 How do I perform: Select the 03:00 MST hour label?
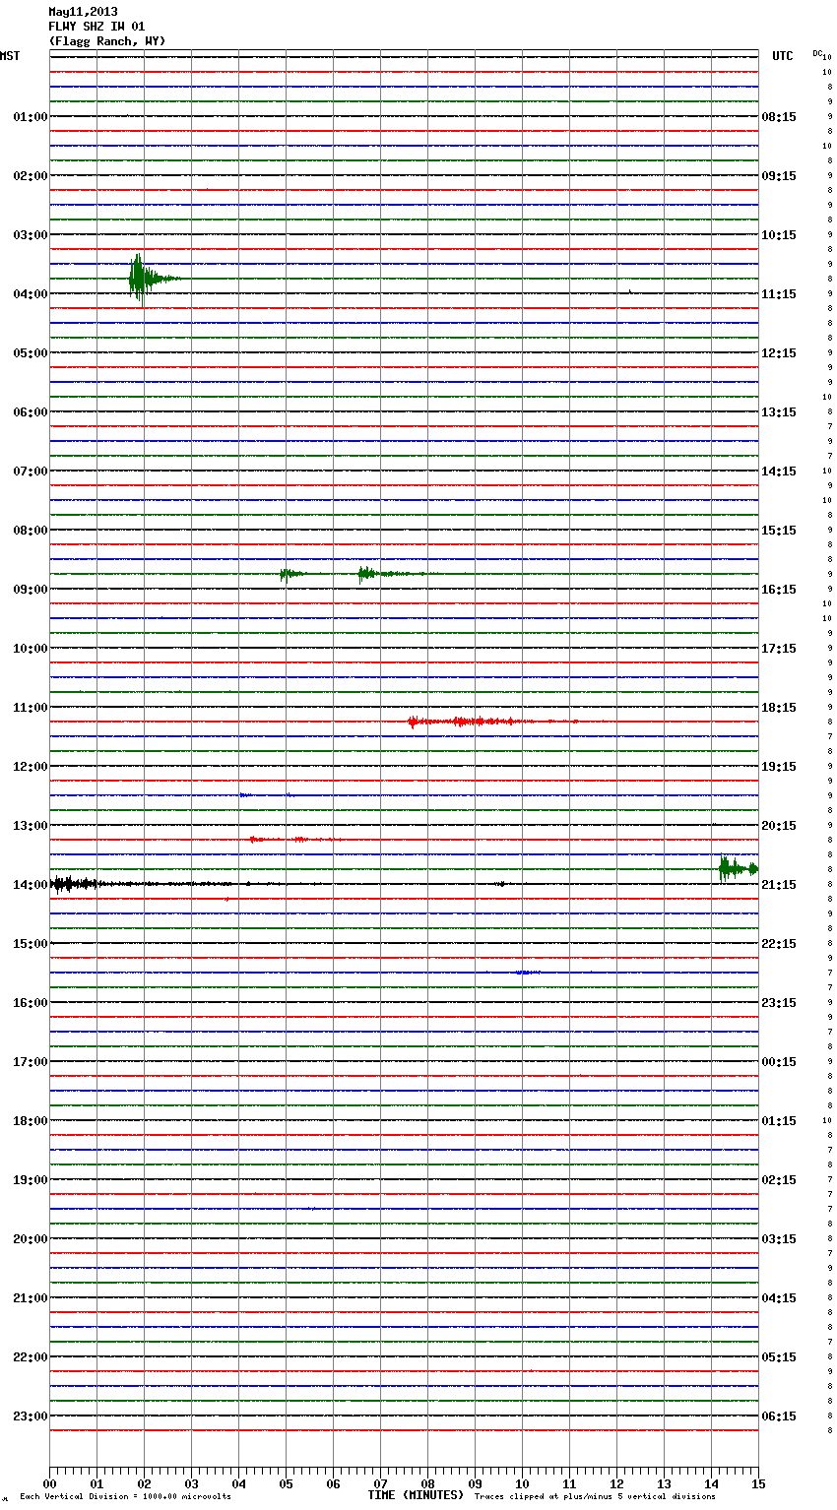coord(31,235)
